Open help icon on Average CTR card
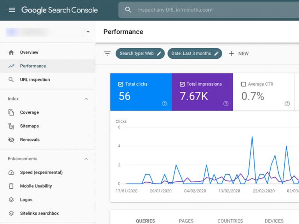The width and height of the screenshot is (299, 224). coord(287,103)
